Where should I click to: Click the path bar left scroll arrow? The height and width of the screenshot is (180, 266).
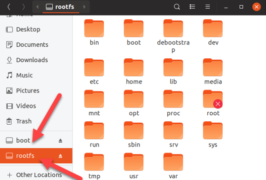37,7
